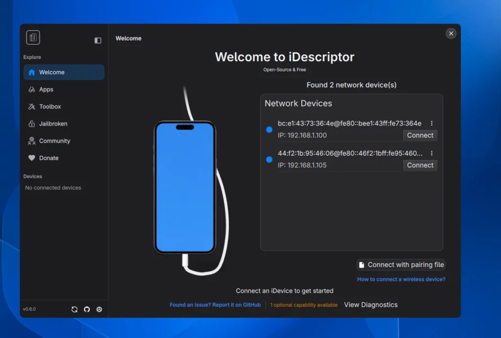Viewport: 501px width, 338px height.
Task: Open more options for 44:f2:1b device
Action: [x=432, y=153]
